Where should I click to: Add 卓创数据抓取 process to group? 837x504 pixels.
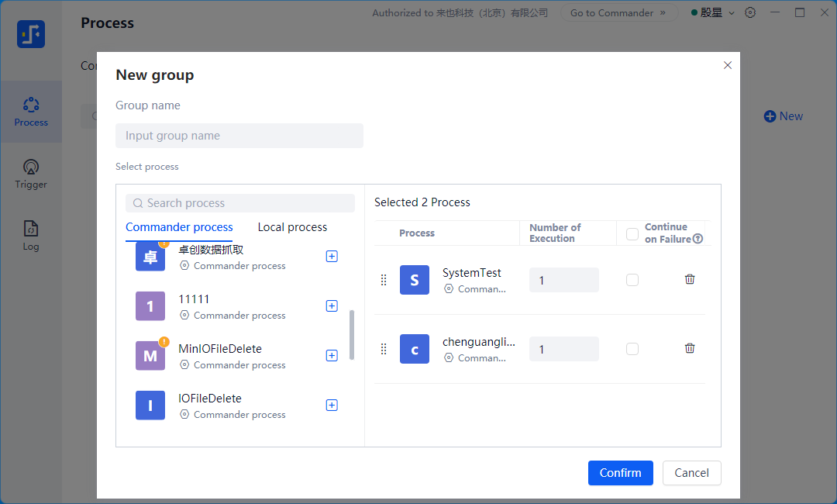[x=332, y=257]
